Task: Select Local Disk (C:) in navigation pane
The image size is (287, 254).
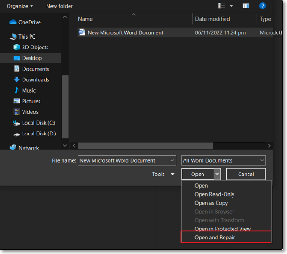Action: (39, 123)
